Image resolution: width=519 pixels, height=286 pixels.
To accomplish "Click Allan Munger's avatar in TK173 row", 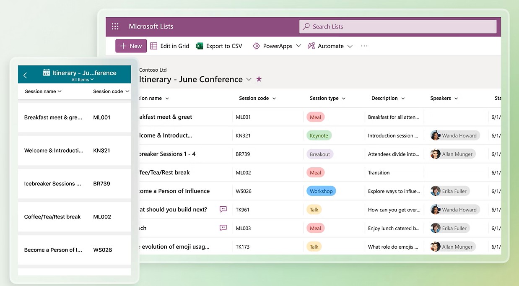I will pos(436,247).
